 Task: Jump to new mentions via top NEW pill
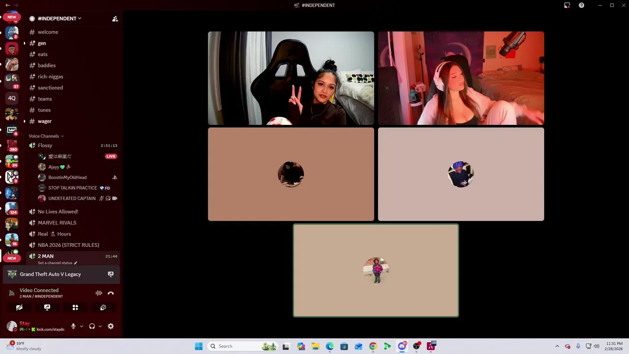tap(11, 17)
